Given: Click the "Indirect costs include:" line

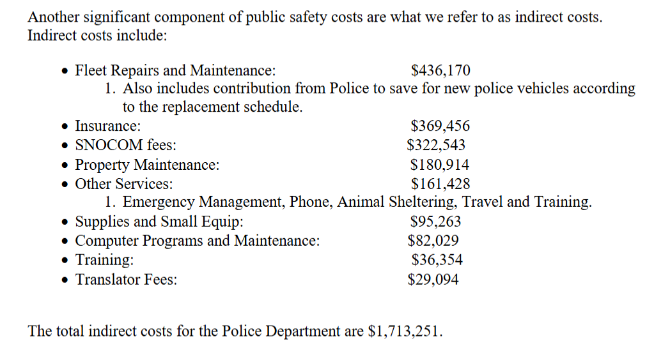Looking at the screenshot, I should click(x=97, y=35).
